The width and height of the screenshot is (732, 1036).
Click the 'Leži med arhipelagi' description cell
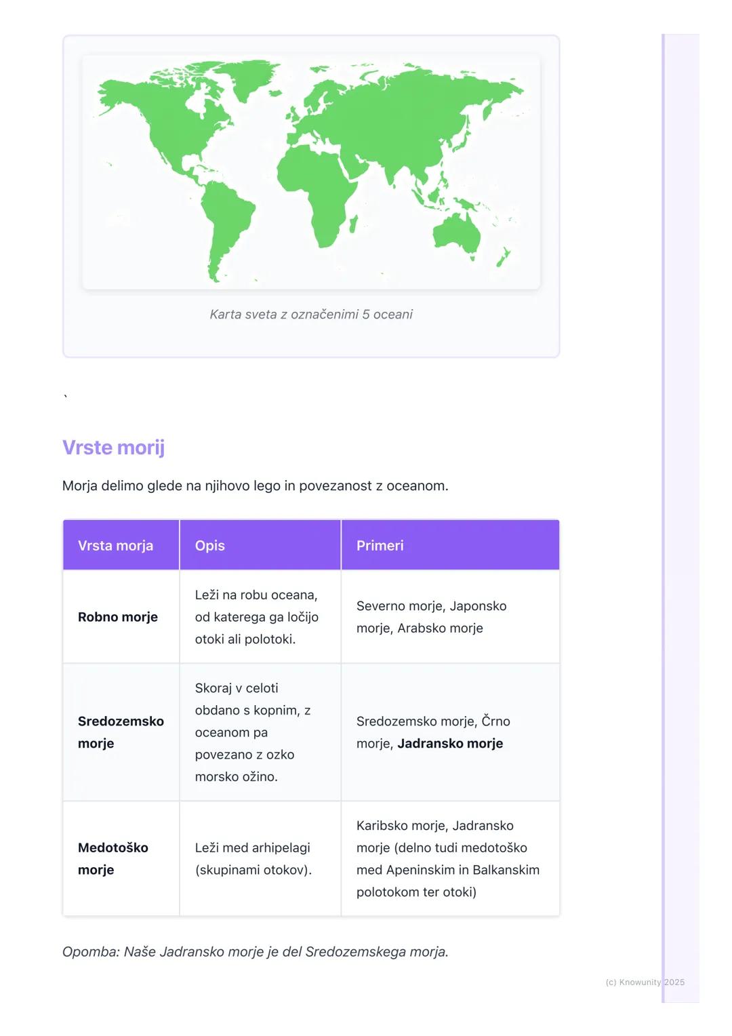click(x=253, y=858)
